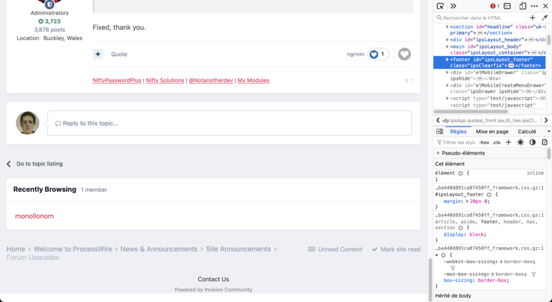Screen dimensions: 552x302
Task: Click Go to topic listing link
Action: [x=39, y=164]
